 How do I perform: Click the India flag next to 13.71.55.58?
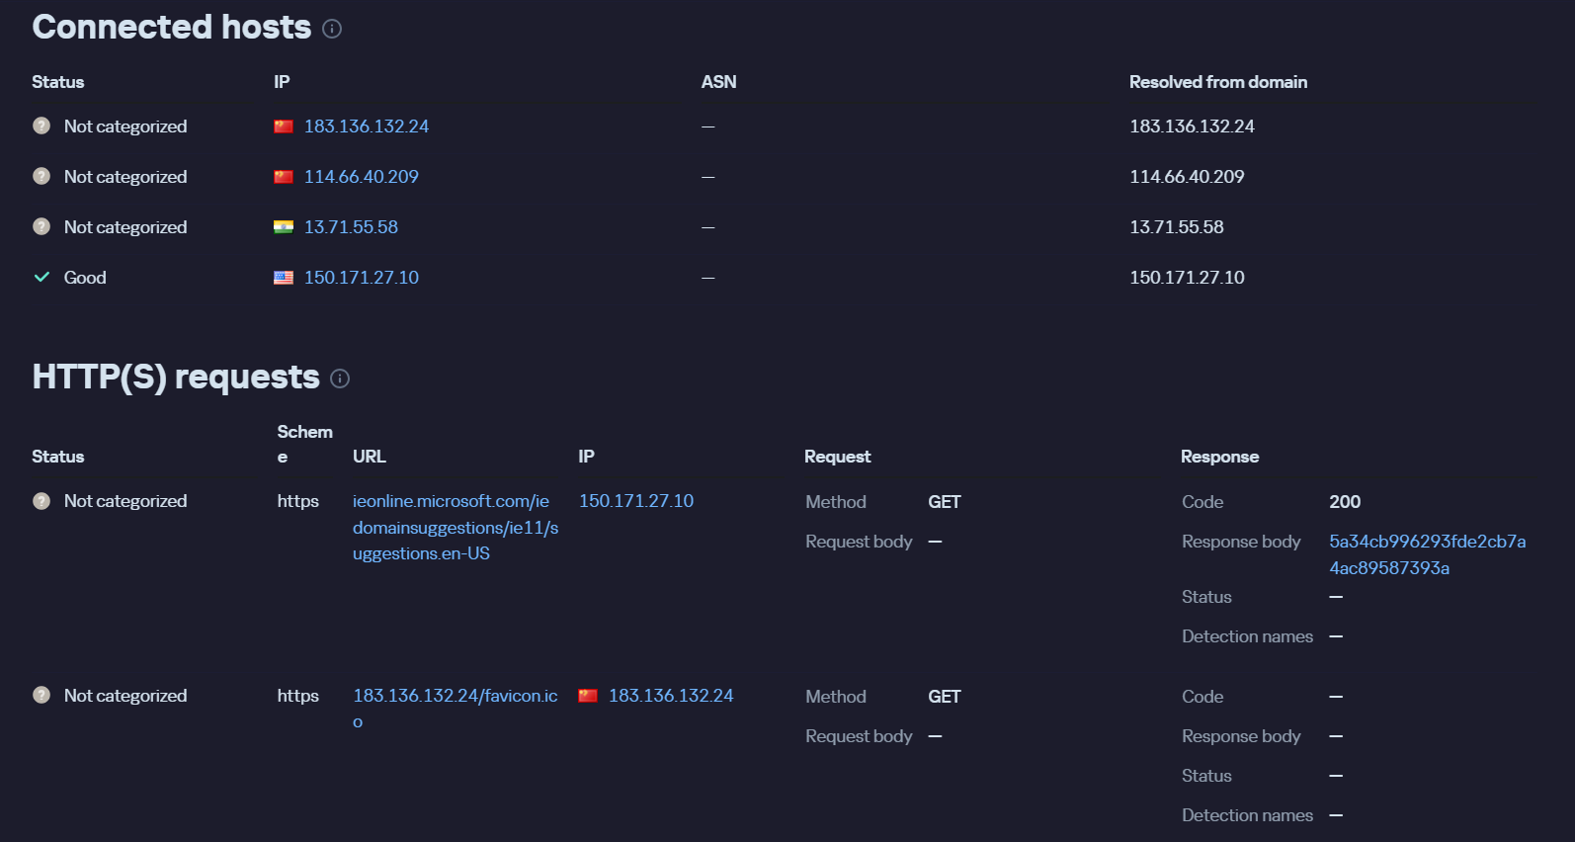(284, 227)
